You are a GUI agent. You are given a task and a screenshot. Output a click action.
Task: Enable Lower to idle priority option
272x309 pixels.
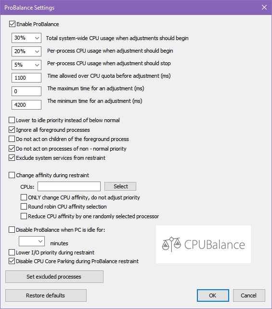[12, 120]
